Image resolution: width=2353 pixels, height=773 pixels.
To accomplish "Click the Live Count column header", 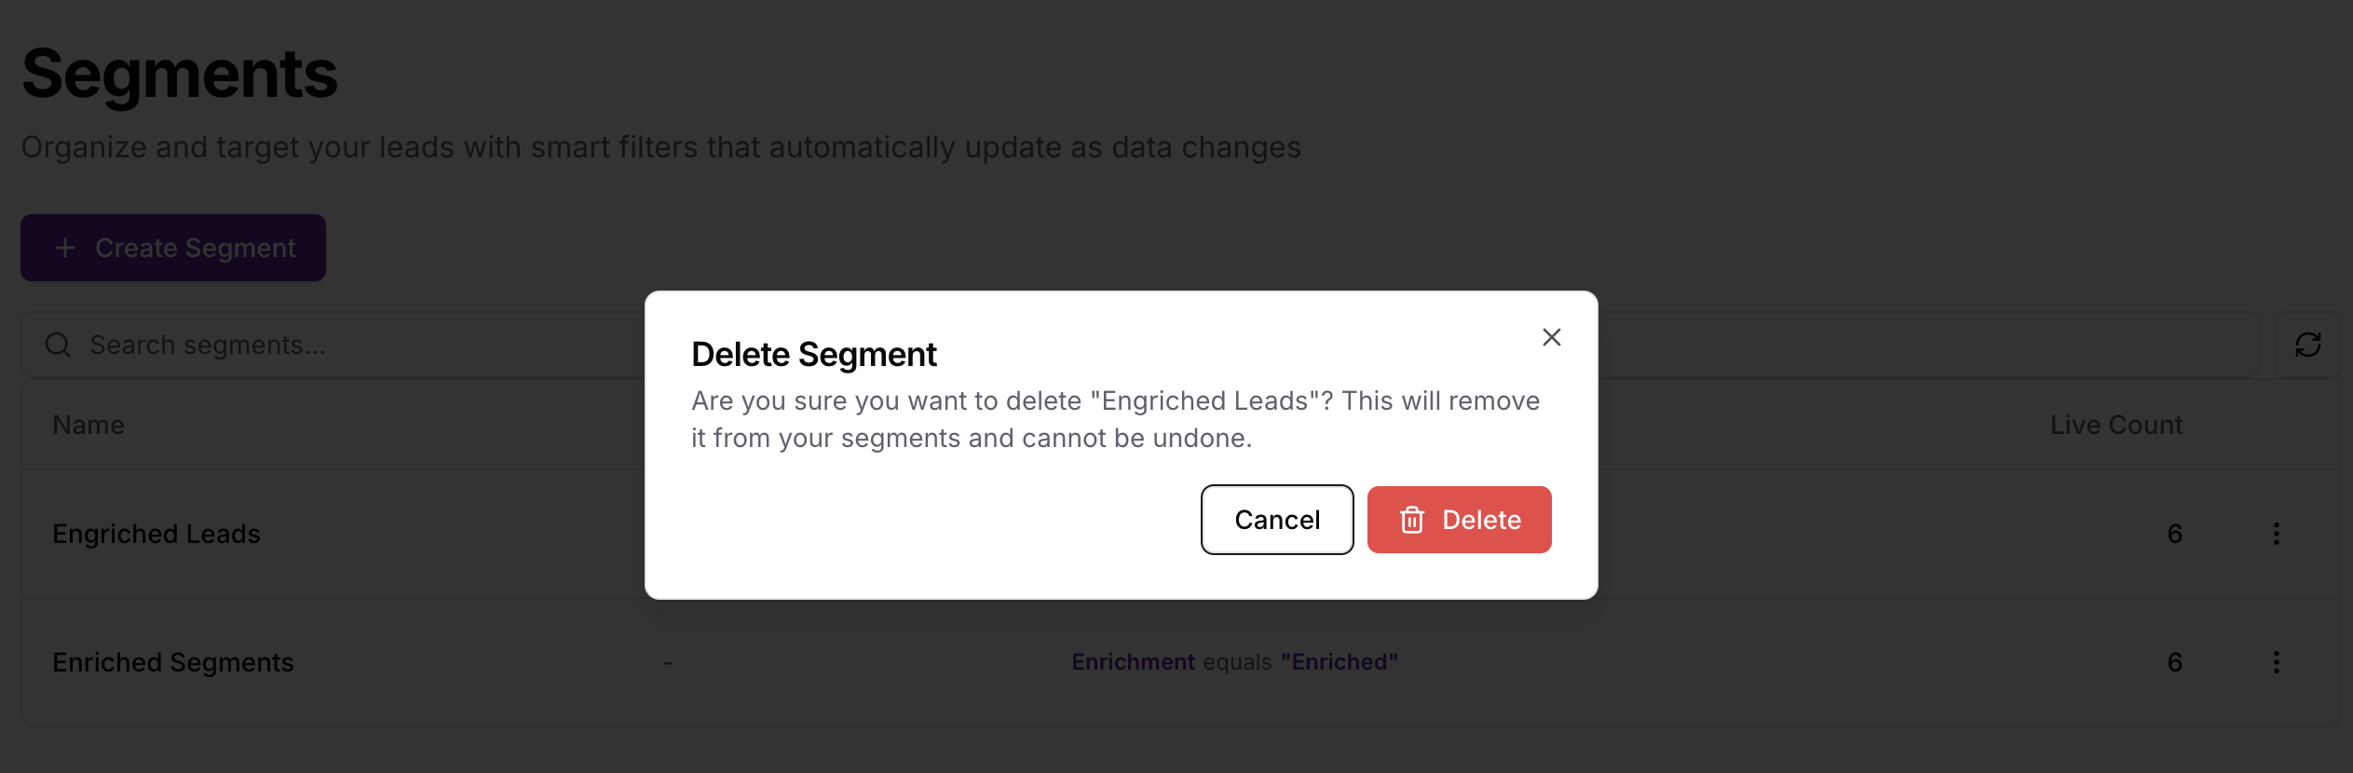I will click(2115, 425).
